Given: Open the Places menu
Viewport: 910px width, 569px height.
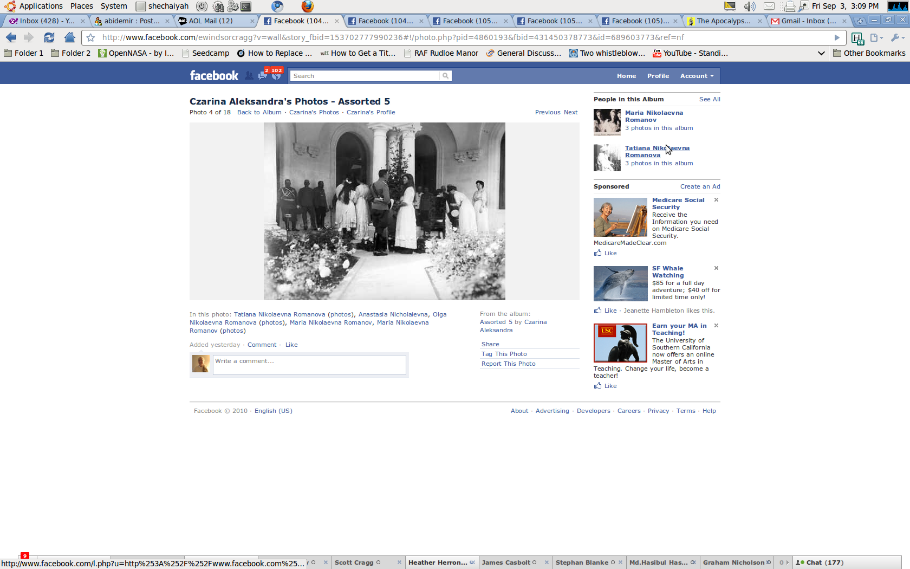Looking at the screenshot, I should click(81, 6).
